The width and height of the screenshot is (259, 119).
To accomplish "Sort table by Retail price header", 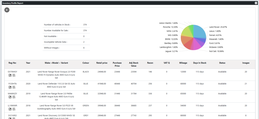I will coord(102,63).
